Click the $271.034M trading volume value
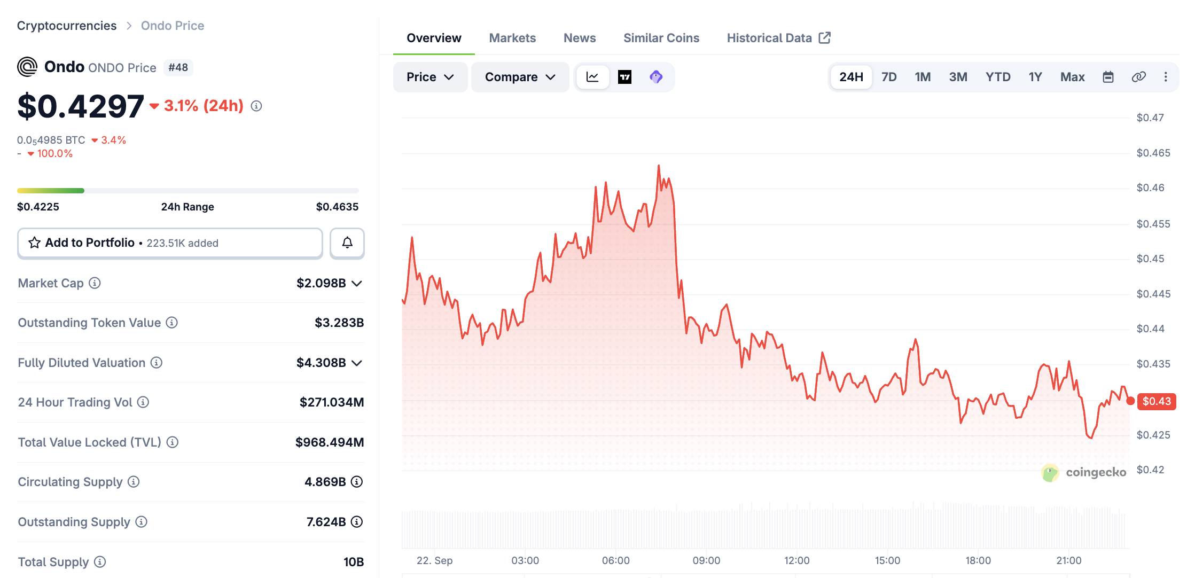1187x578 pixels. tap(332, 402)
